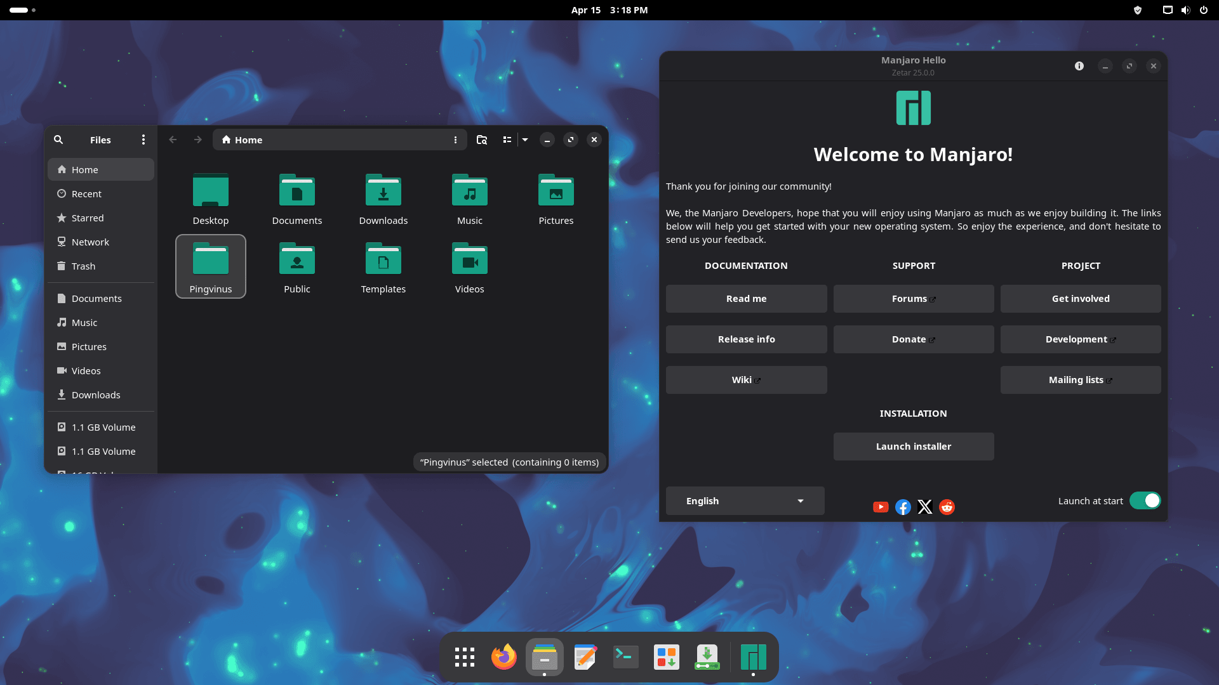Open the Pictures folder icon in grid

click(556, 199)
